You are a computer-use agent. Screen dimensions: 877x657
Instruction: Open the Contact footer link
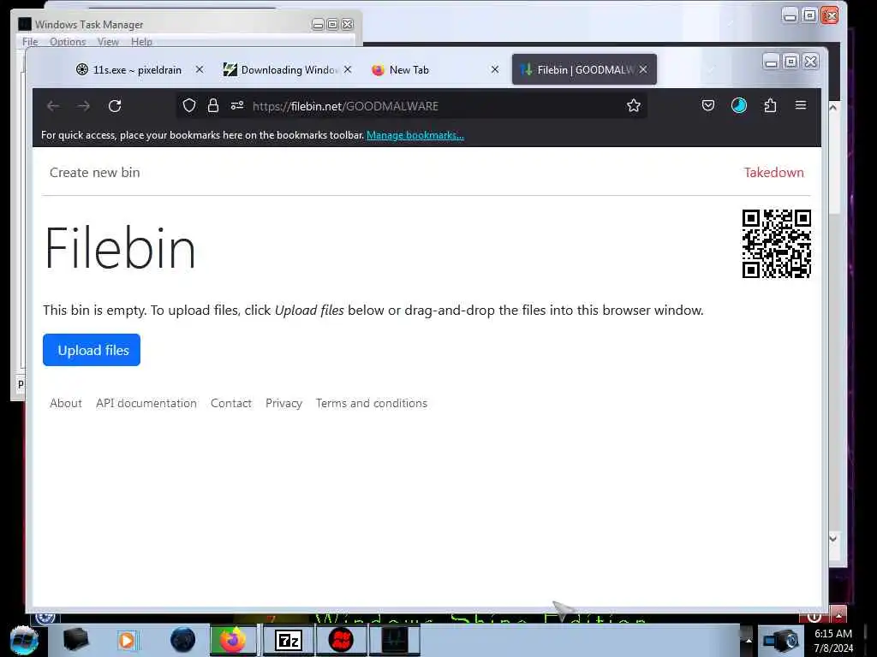point(231,404)
